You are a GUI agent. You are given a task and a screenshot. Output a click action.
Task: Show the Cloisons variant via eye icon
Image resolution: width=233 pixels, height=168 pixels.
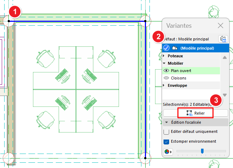[x=166, y=78]
